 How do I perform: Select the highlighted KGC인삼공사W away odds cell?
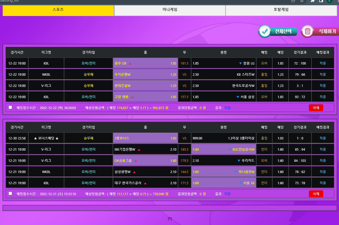(223, 150)
